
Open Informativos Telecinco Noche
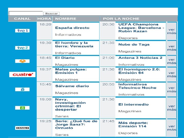coord(137,86)
